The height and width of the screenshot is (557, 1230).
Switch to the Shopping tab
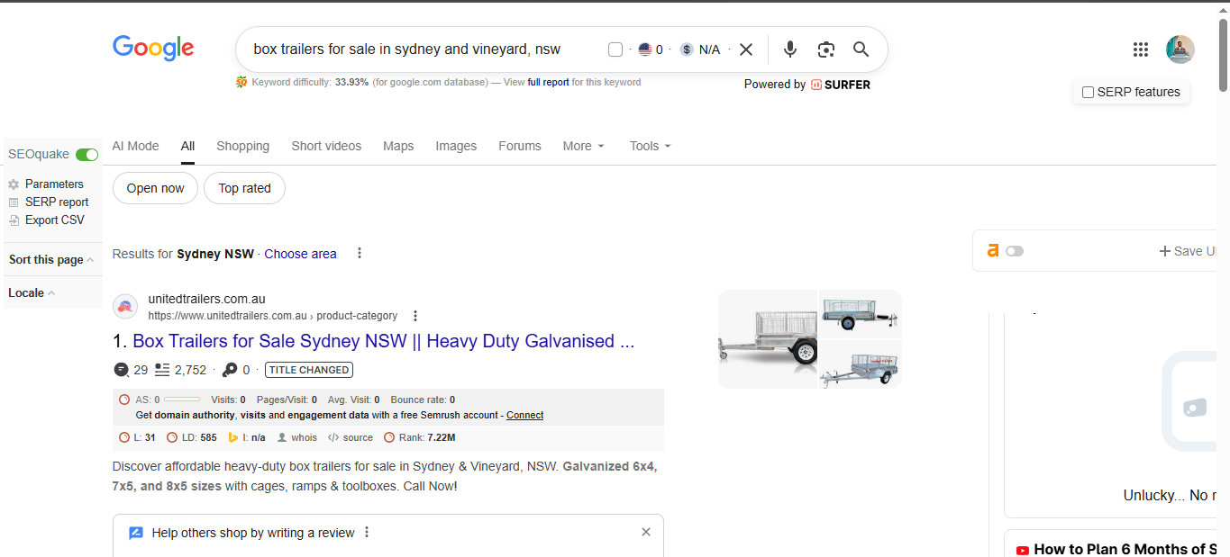point(242,146)
